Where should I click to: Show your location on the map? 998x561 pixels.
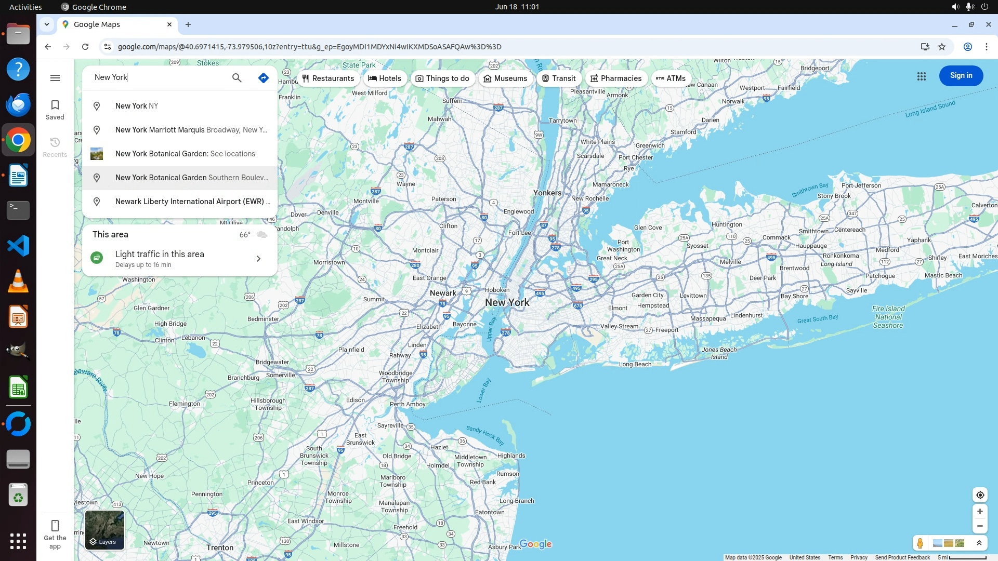980,495
